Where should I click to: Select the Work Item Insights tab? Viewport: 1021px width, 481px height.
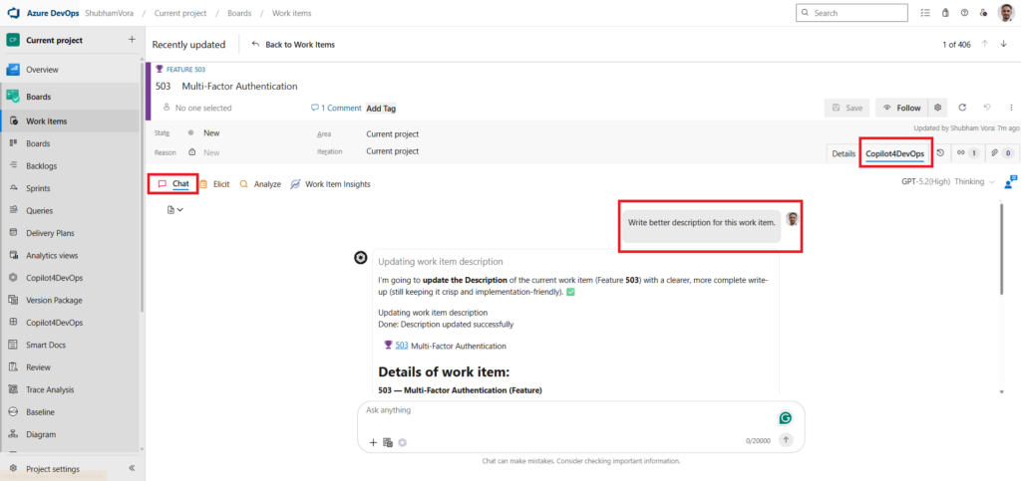[331, 184]
